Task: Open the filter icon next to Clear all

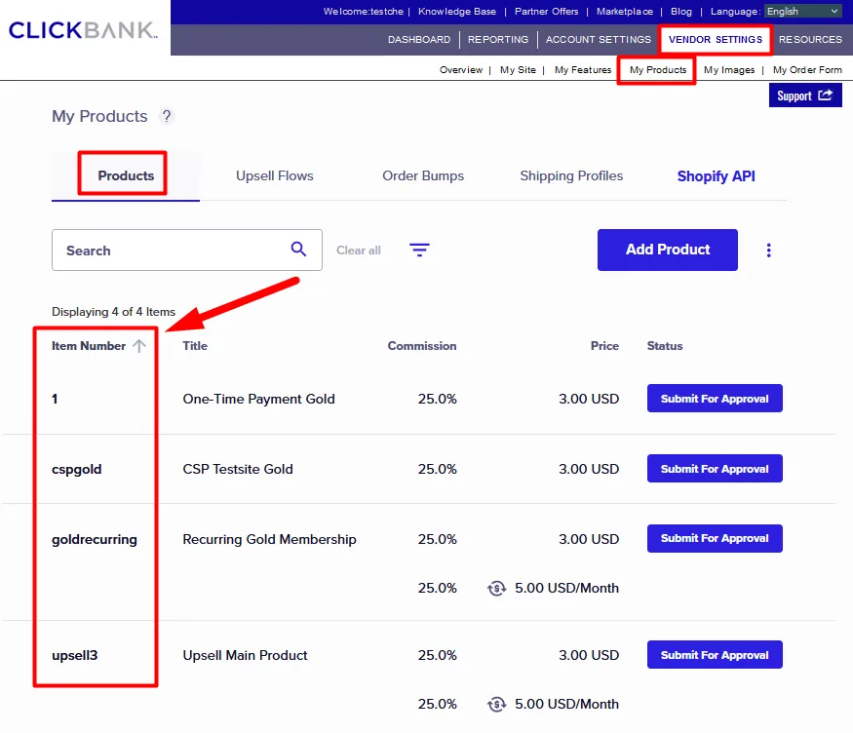Action: point(419,250)
